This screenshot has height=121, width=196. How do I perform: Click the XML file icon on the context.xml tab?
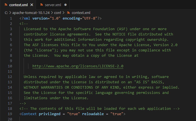tap(6, 5)
